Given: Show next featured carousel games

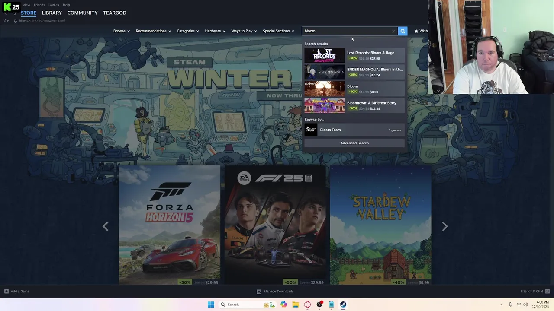Looking at the screenshot, I should pos(445,226).
